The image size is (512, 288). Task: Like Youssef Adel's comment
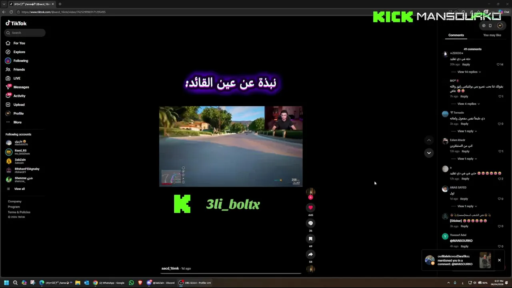point(500,246)
